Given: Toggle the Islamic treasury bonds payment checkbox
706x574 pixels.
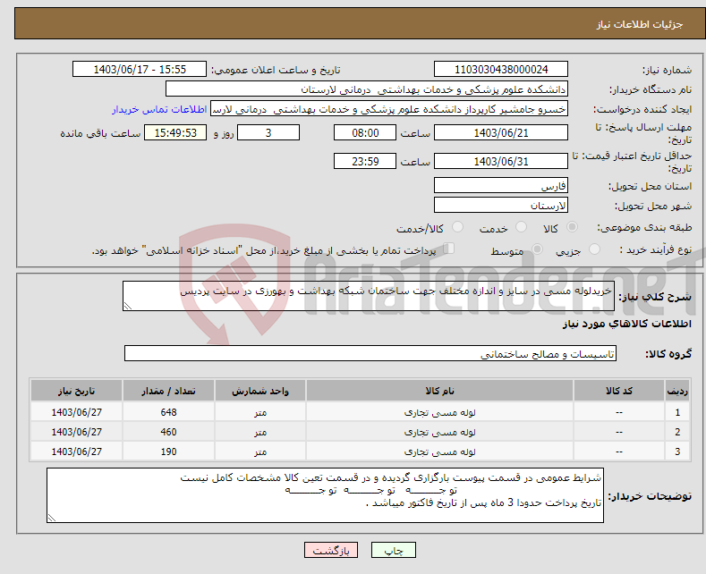Looking at the screenshot, I should point(449,249).
